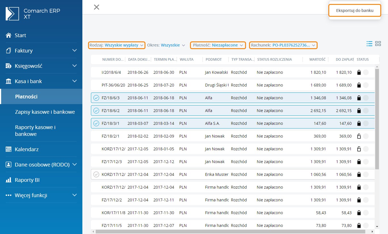
Task: Sort by the STATUS ROZLICZENIA column header
Action: coord(274,60)
